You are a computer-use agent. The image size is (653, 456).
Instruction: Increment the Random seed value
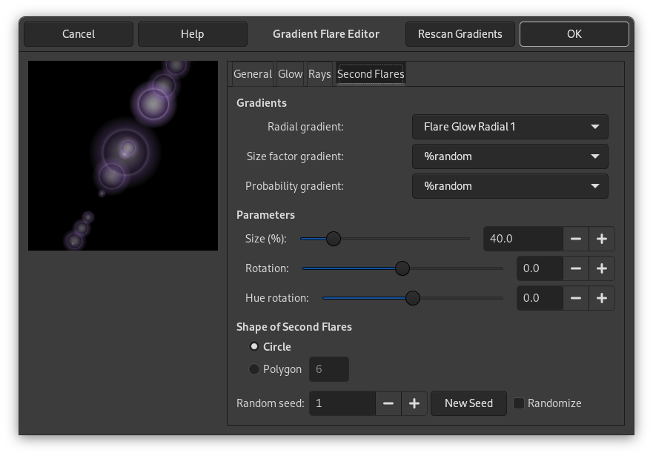pyautogui.click(x=414, y=403)
